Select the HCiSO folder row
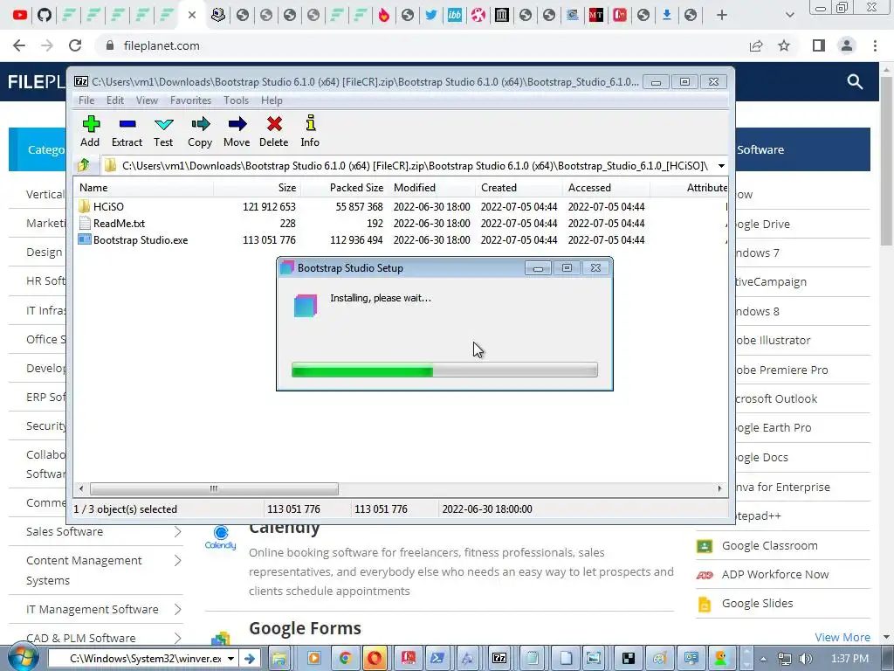The height and width of the screenshot is (671, 894). pyautogui.click(x=399, y=206)
